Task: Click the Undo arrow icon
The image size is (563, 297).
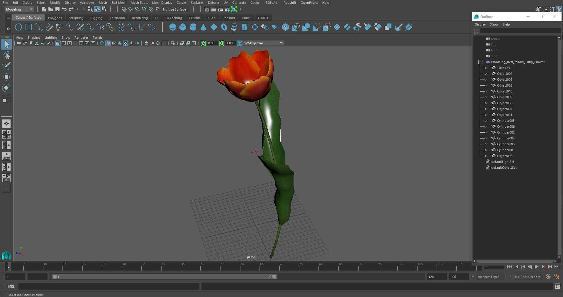Action: pyautogui.click(x=64, y=9)
